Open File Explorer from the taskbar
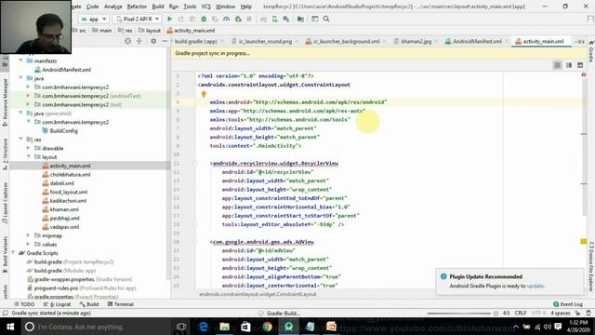Screen dimensions: 595x335 point(225,327)
